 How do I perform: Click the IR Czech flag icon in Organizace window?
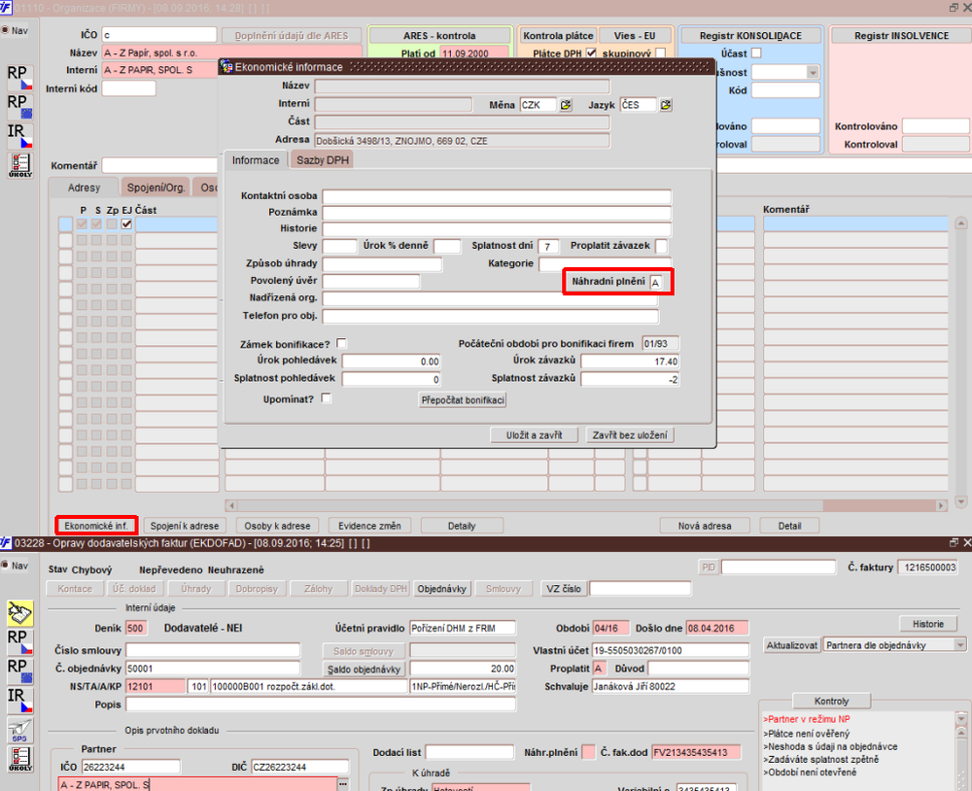pyautogui.click(x=19, y=135)
